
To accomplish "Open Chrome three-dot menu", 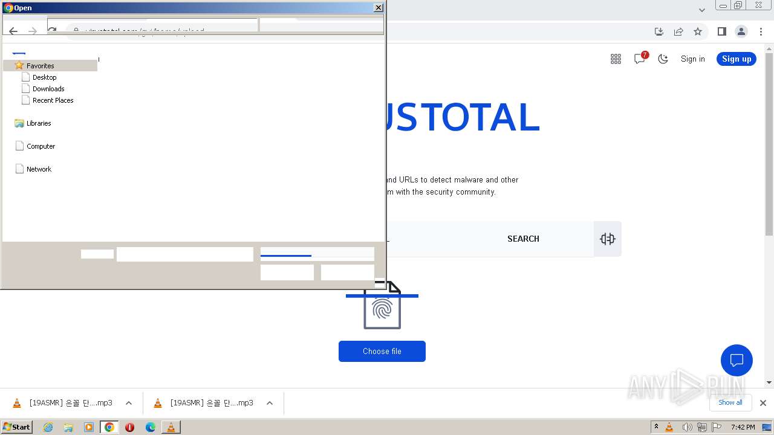I will [x=761, y=31].
